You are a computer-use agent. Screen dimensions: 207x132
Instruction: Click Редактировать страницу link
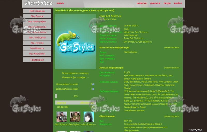(75, 73)
